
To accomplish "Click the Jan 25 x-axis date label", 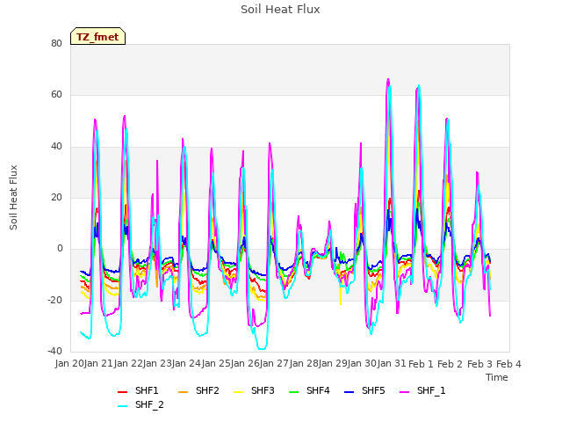I will tap(216, 363).
